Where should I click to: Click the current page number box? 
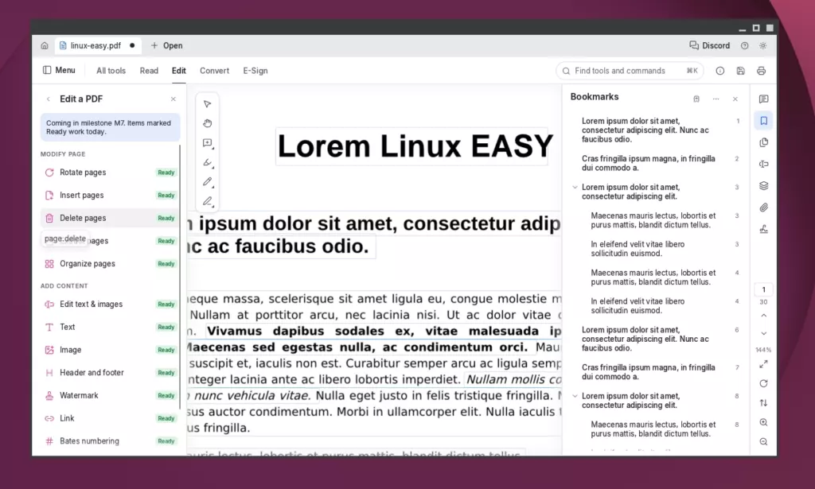[x=763, y=289]
